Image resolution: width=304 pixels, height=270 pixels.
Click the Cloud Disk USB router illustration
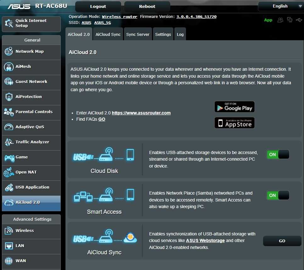[x=104, y=155]
